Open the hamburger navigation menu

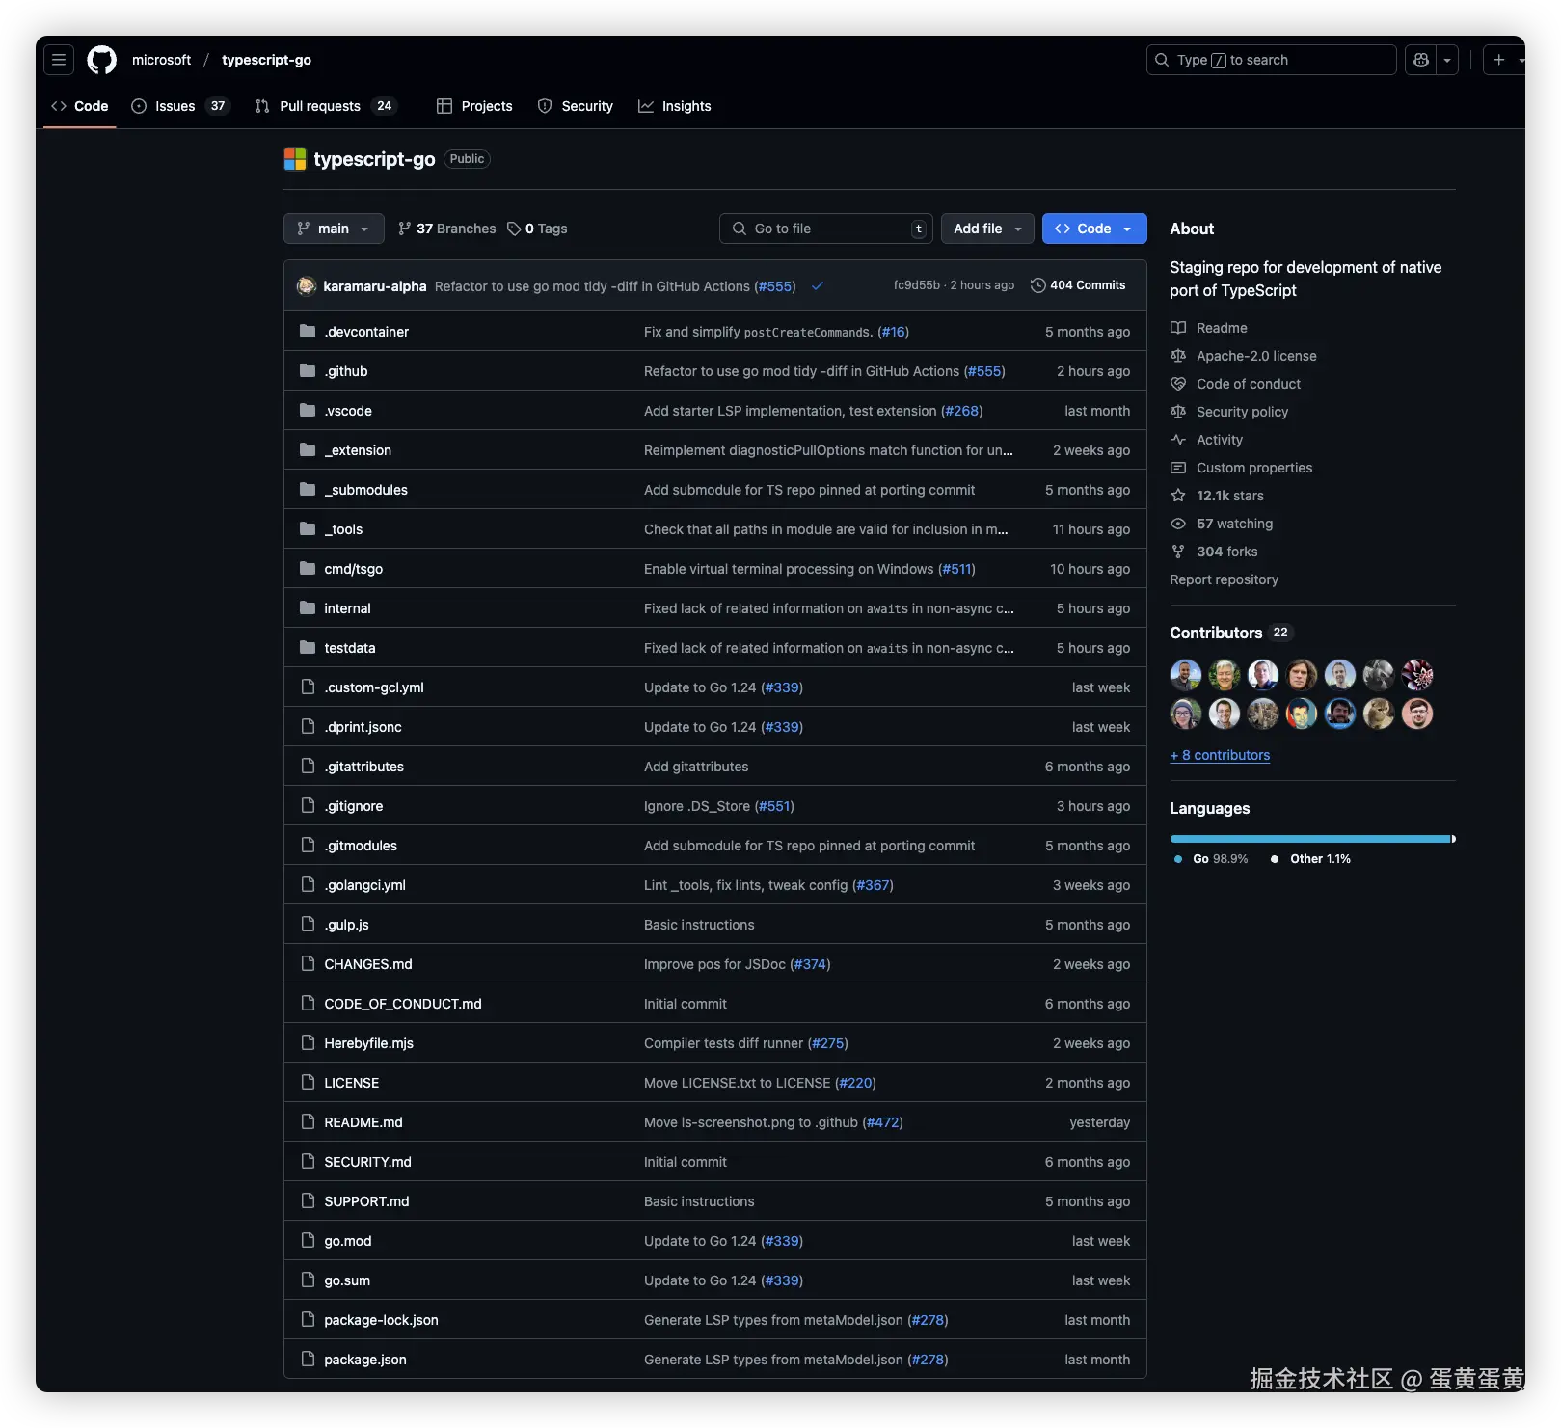pos(59,60)
